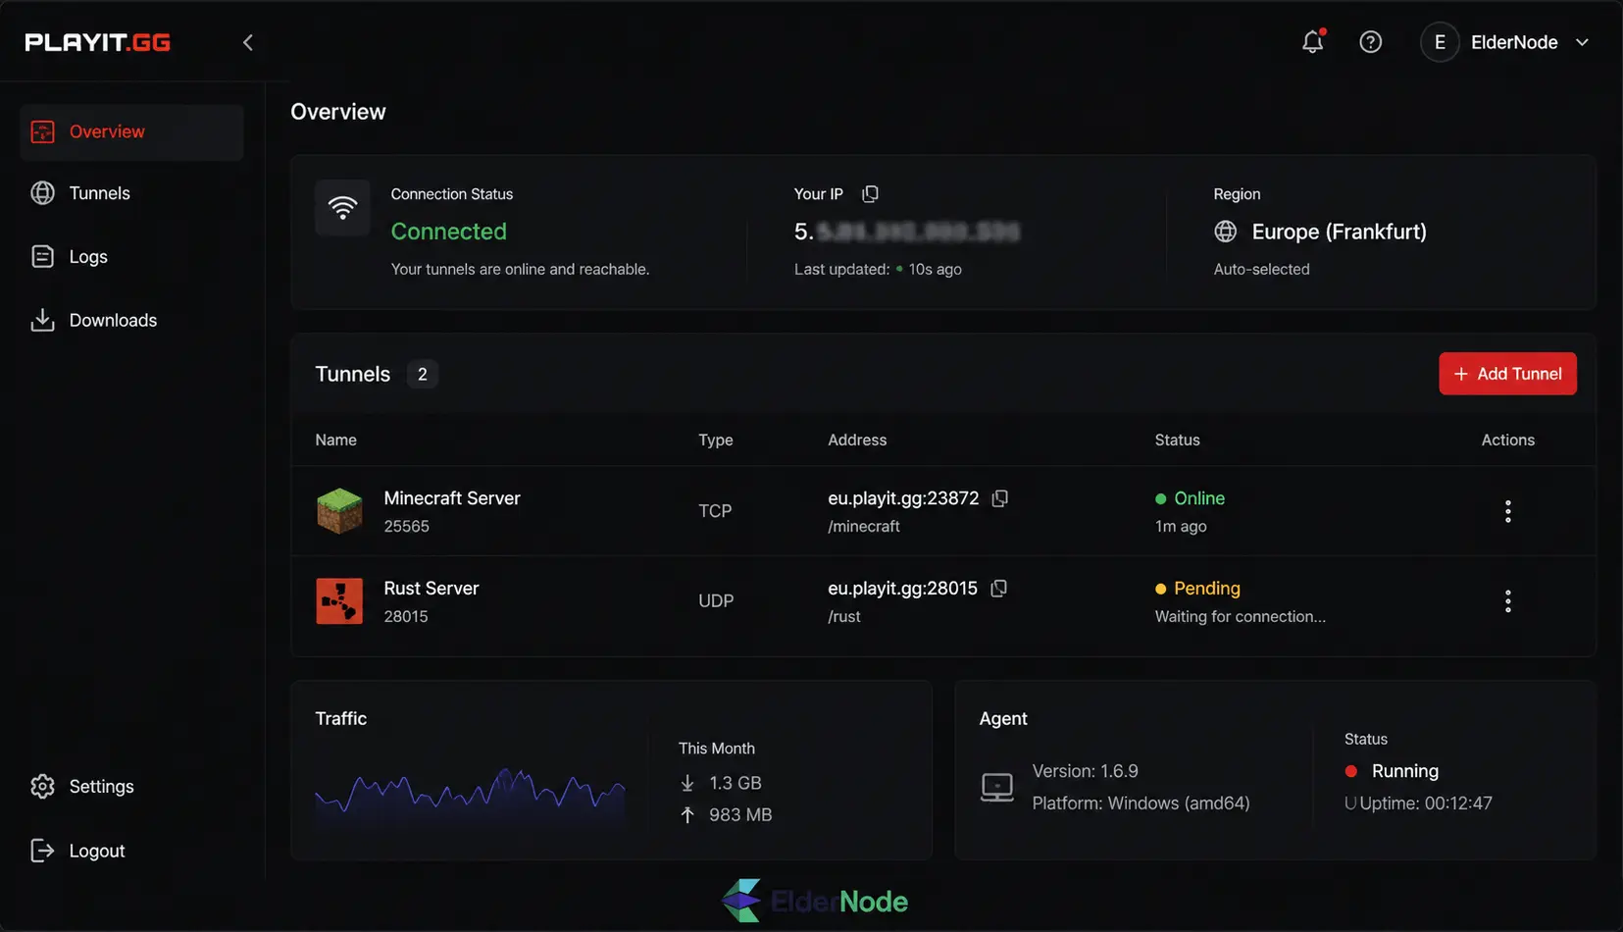This screenshot has width=1623, height=932.
Task: Click the UDP type cell
Action: tap(716, 601)
